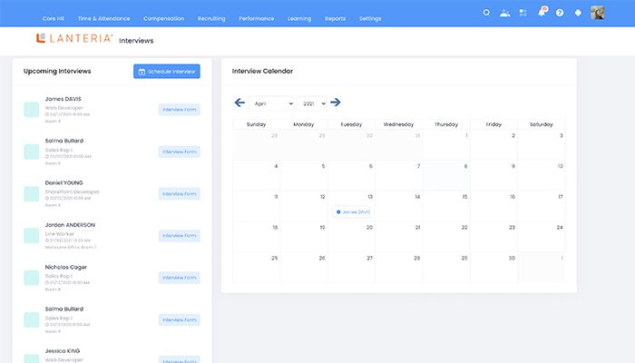Open the people icon in the header
This screenshot has height=363, width=635.
pos(504,13)
